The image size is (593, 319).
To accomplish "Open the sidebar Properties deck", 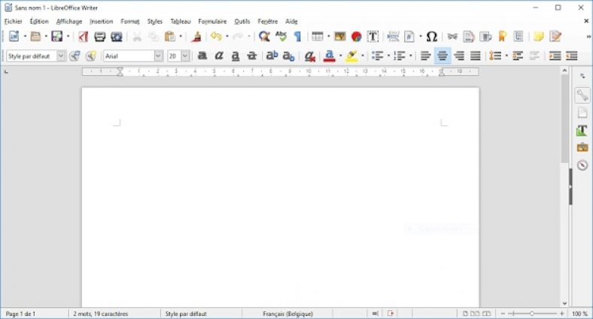I will click(582, 96).
